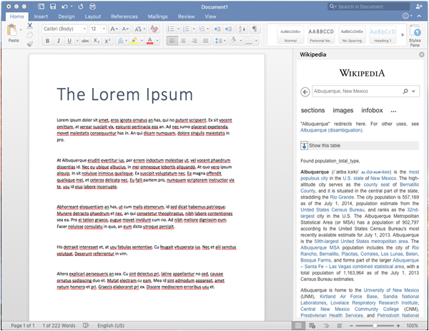
Task: Click the zoom in plus icon
Action: point(398,325)
